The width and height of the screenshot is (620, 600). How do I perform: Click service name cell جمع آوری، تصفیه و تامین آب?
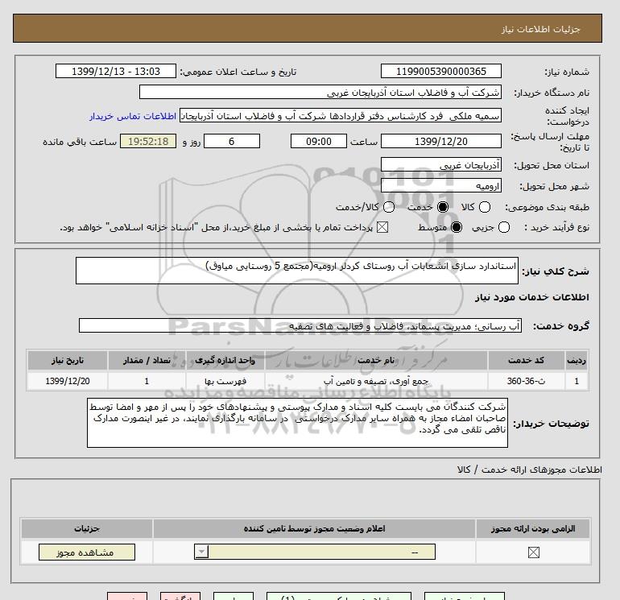pos(376,381)
